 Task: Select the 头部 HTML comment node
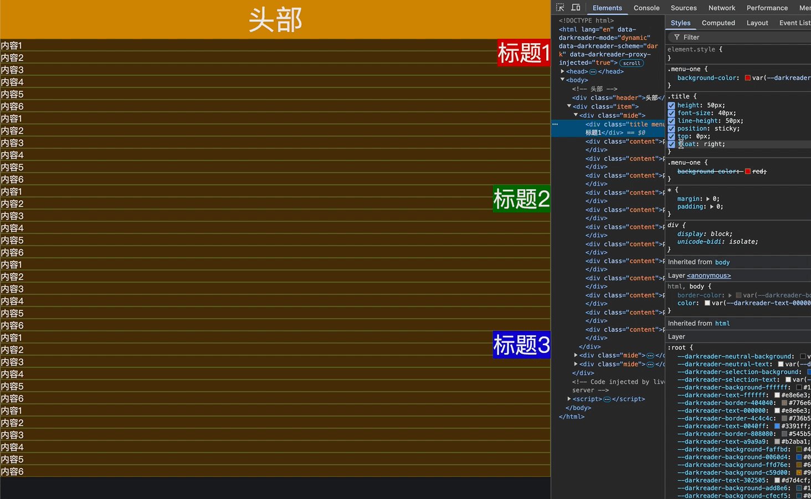(594, 89)
